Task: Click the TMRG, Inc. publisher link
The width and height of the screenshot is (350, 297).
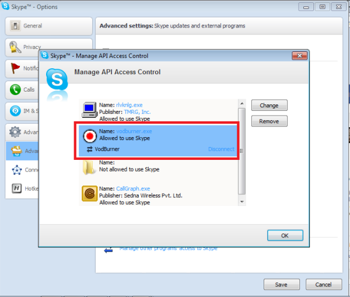Action: 137,112
